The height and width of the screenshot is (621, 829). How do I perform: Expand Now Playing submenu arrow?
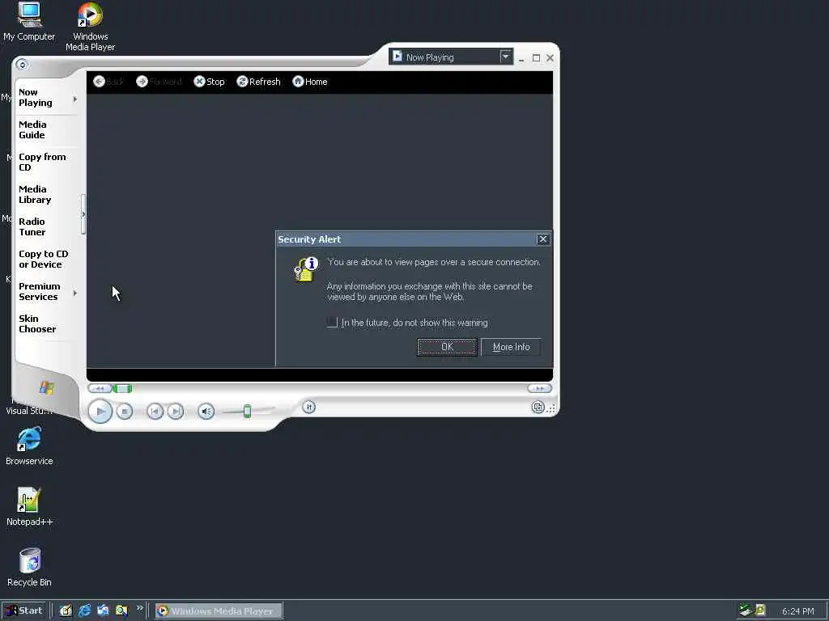(75, 99)
